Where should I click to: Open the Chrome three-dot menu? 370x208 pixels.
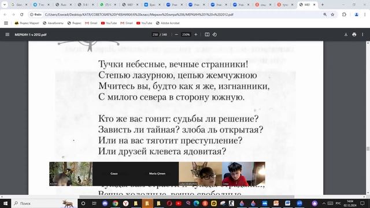point(365,14)
